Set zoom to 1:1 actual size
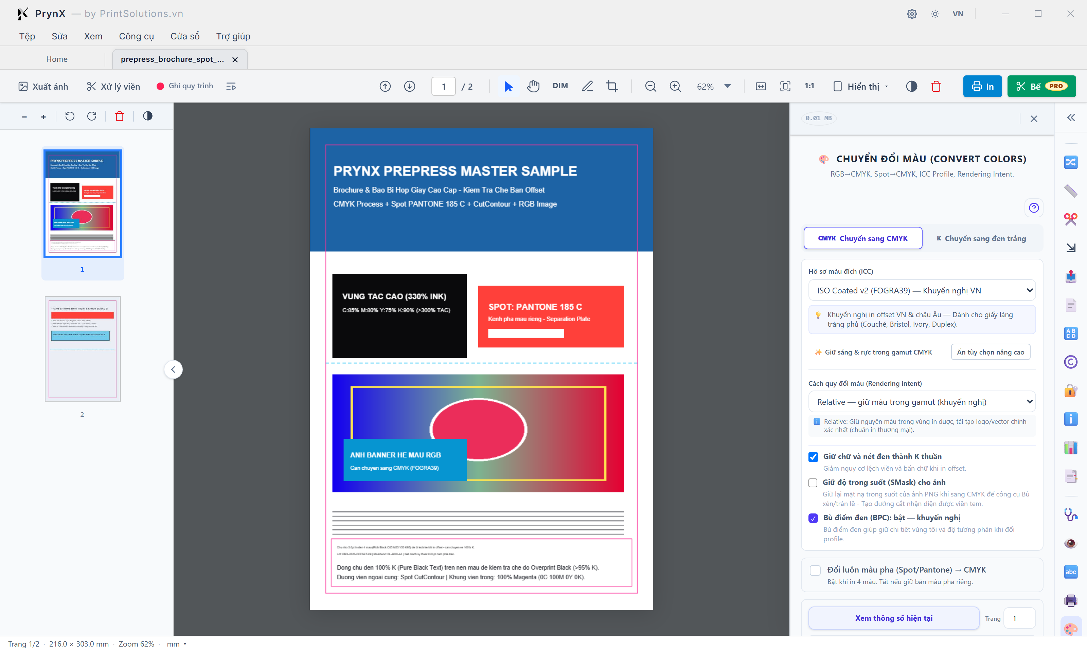Viewport: 1087px width, 652px height. click(809, 86)
